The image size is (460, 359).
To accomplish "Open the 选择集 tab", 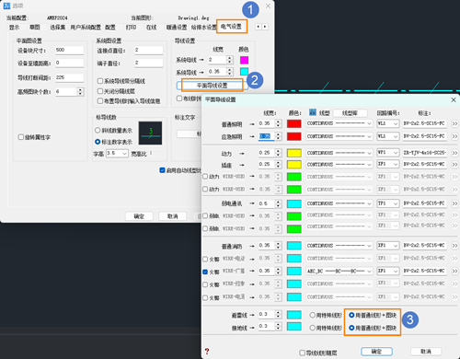I will tap(57, 27).
